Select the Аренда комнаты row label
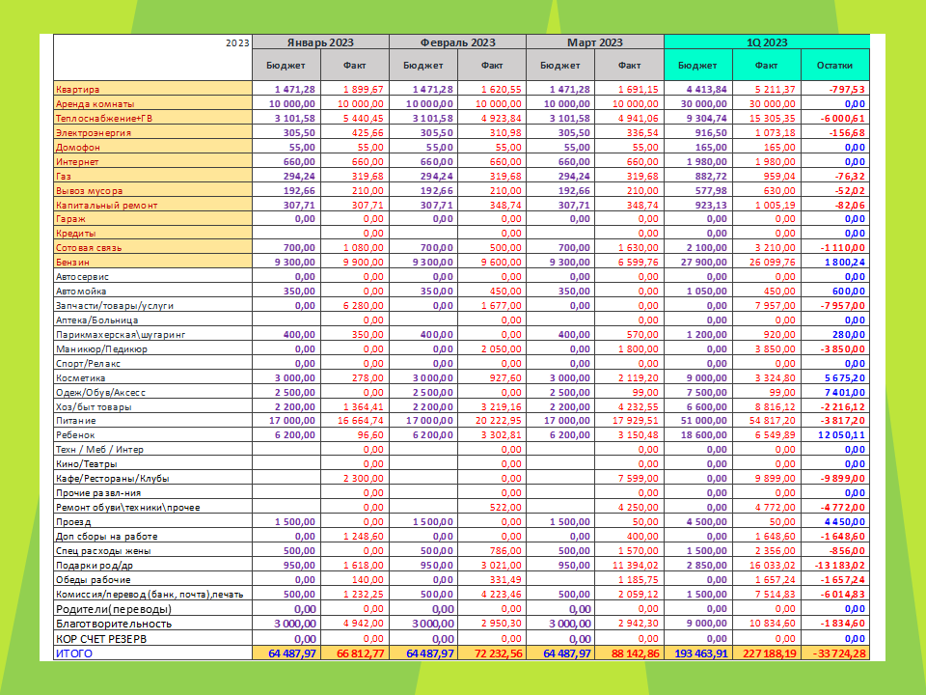The width and height of the screenshot is (926, 695). pyautogui.click(x=95, y=103)
